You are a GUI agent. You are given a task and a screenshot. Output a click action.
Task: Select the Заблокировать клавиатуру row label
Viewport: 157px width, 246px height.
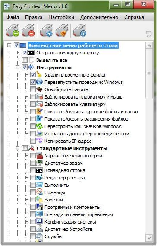pos(75,104)
